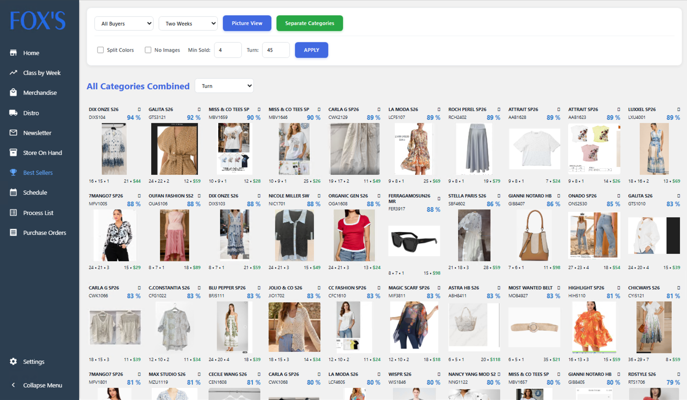Image resolution: width=687 pixels, height=400 pixels.
Task: Tick the No Images checkbox
Action: (148, 50)
